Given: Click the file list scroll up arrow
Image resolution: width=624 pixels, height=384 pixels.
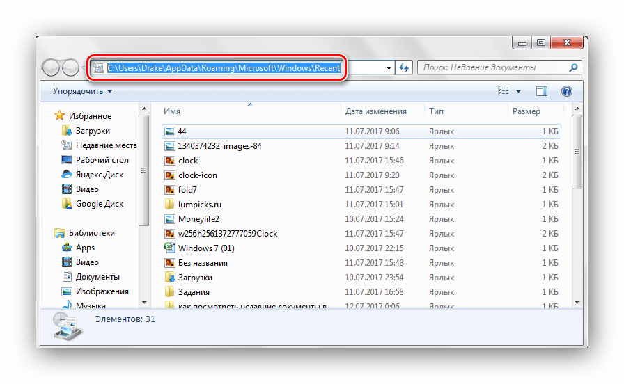Looking at the screenshot, I should click(577, 109).
